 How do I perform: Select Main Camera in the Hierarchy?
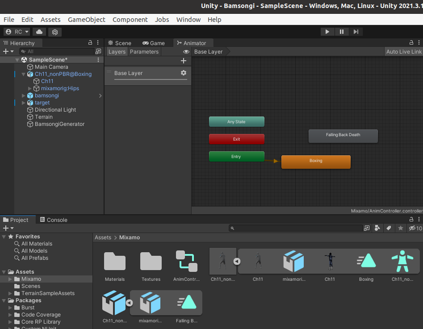[51, 67]
